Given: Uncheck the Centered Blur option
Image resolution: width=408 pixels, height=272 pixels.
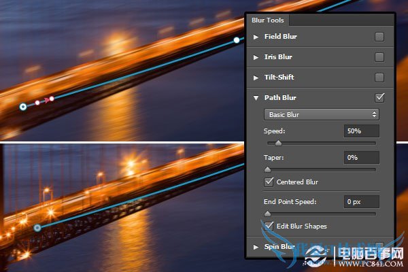Looking at the screenshot, I should 269,182.
